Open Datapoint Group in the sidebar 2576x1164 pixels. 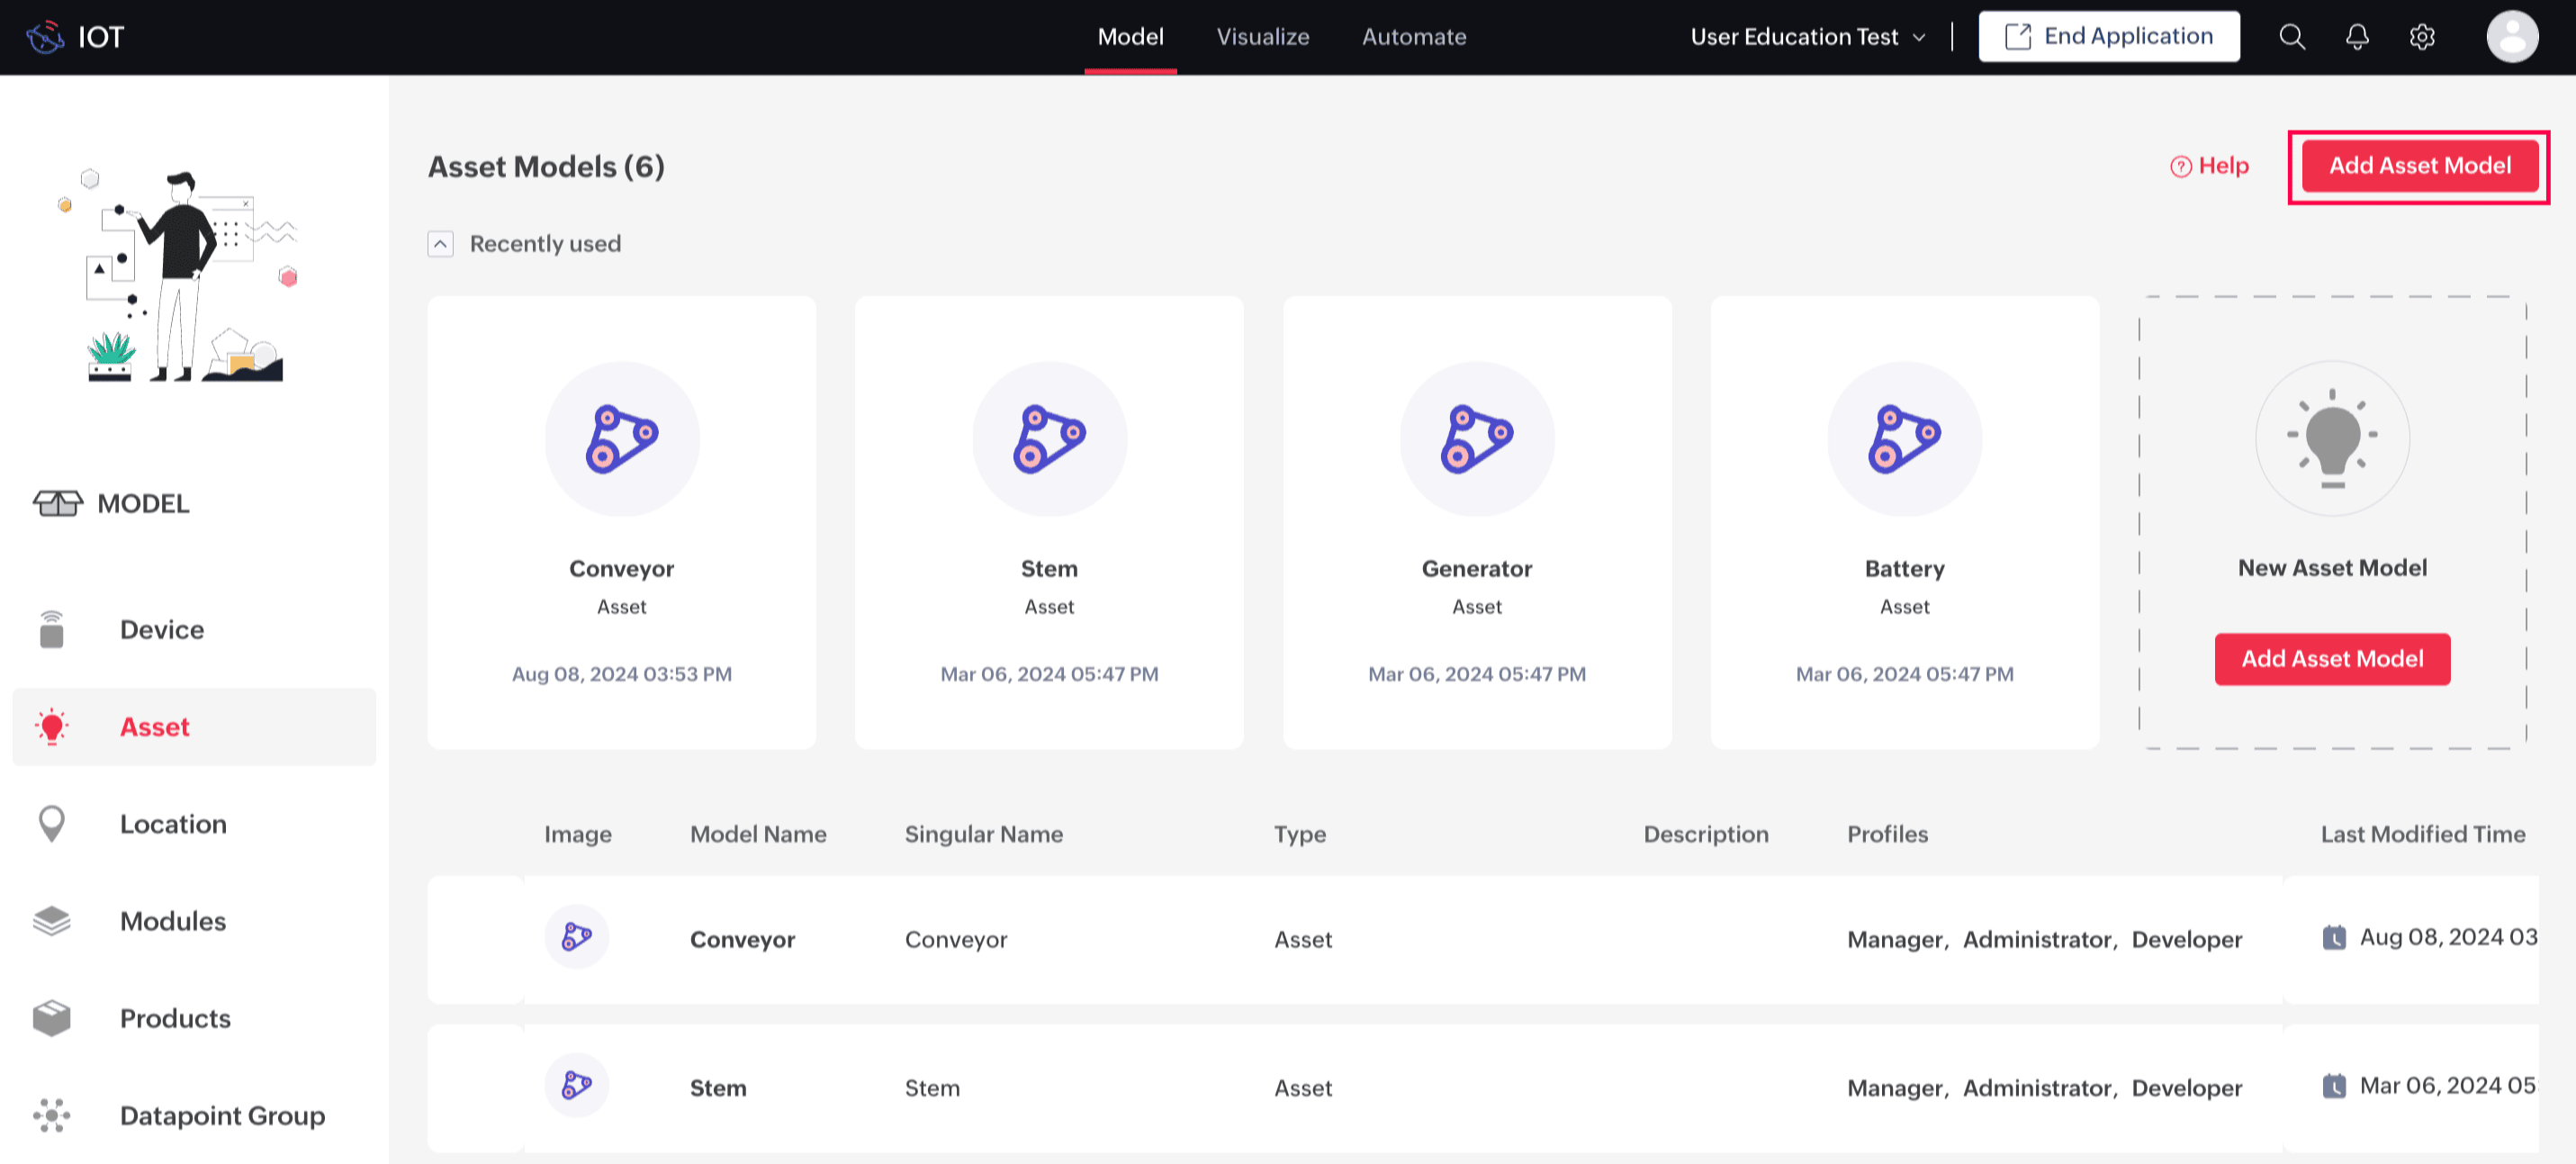pyautogui.click(x=222, y=1115)
